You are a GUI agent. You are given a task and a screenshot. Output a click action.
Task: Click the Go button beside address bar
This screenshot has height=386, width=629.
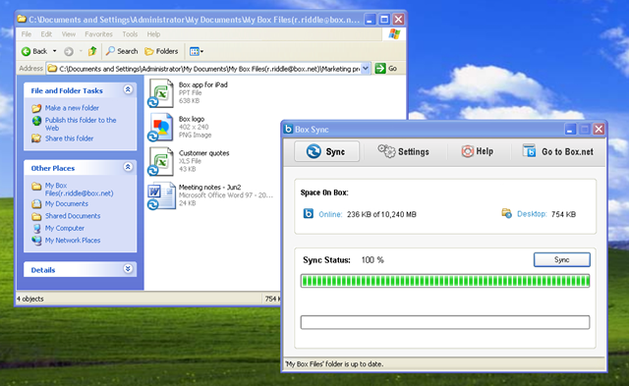pos(386,69)
